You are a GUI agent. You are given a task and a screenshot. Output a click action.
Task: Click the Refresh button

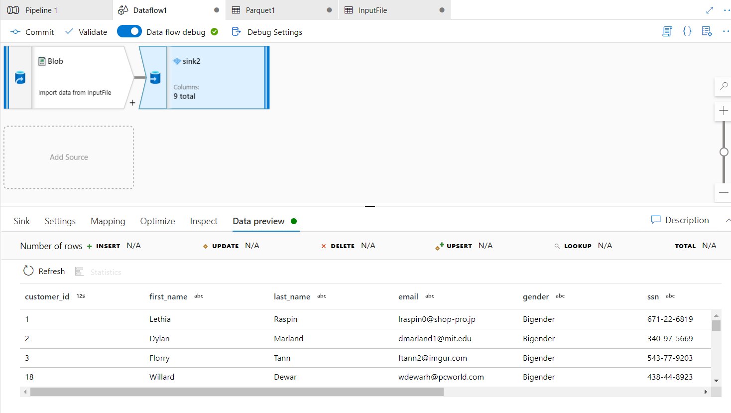(x=44, y=271)
